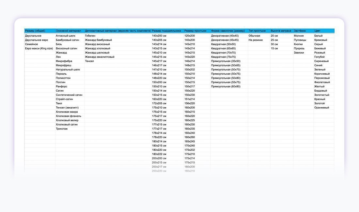Image resolution: width=359 pixels, height=212 pixels.
Task: Select the 'Обычная' sheet type cell
Action: click(x=254, y=36)
